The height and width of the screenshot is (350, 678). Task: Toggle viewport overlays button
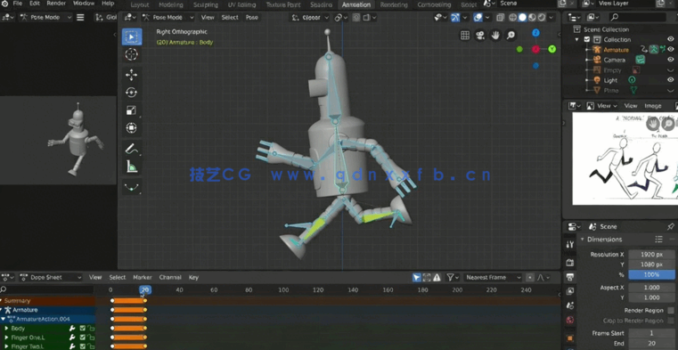coord(478,17)
